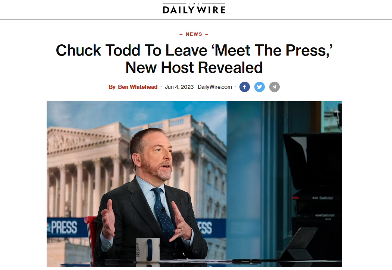Click the "Chuck Todd To Leave" headline line
The height and width of the screenshot is (270, 392).
(194, 50)
